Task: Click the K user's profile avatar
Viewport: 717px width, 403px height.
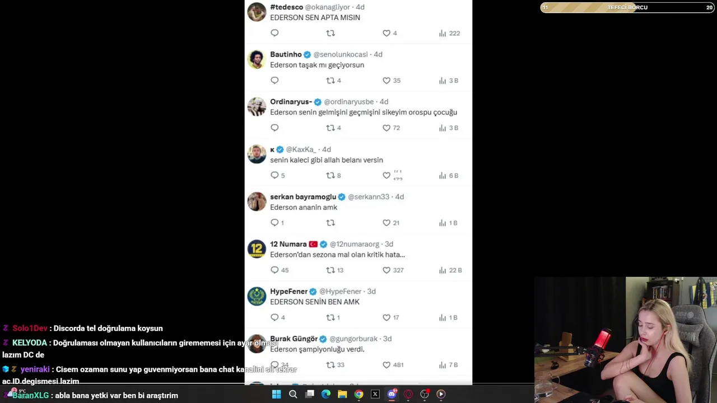Action: pyautogui.click(x=257, y=154)
